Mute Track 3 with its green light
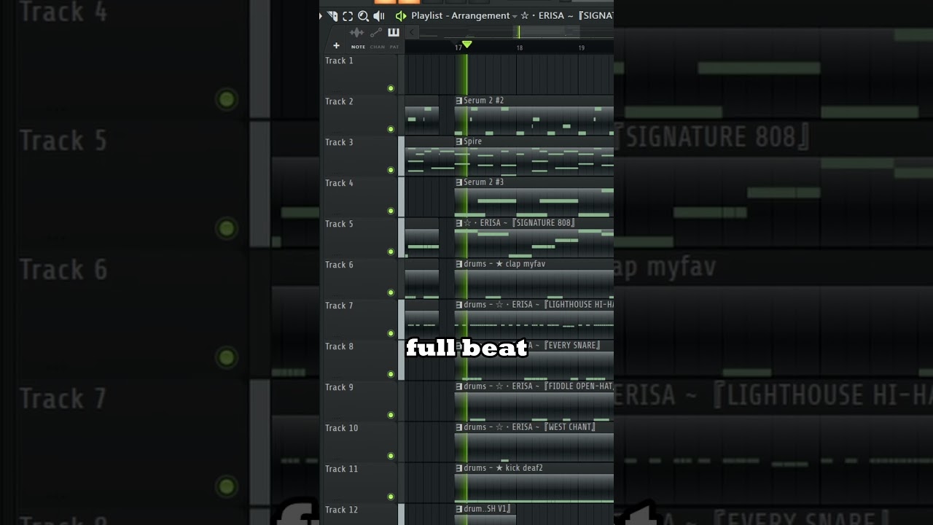This screenshot has width=933, height=525. pyautogui.click(x=391, y=170)
